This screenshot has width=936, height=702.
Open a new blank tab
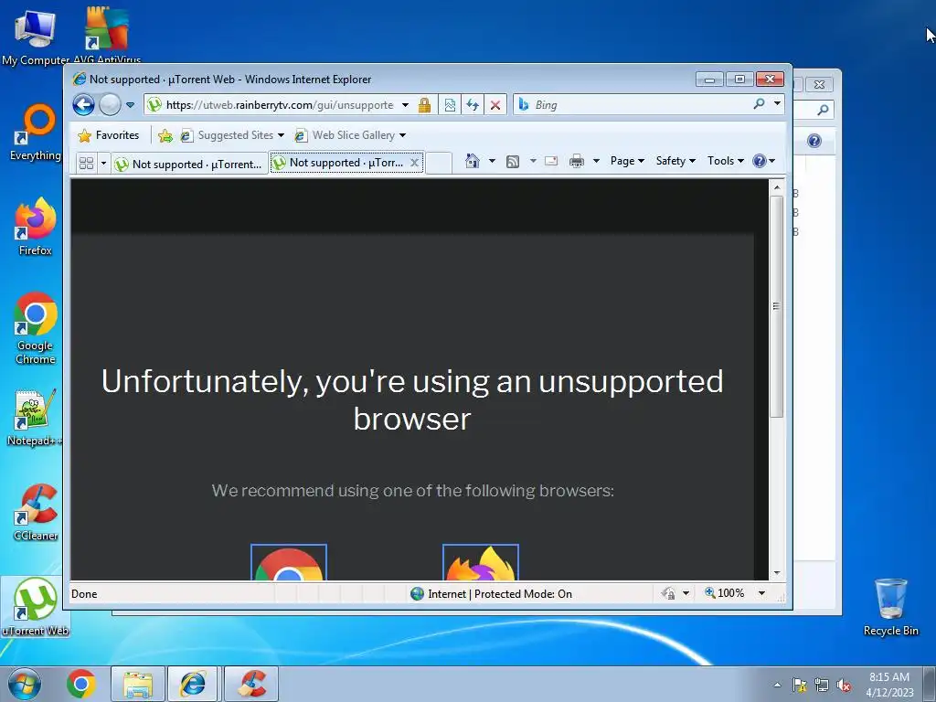(x=439, y=163)
